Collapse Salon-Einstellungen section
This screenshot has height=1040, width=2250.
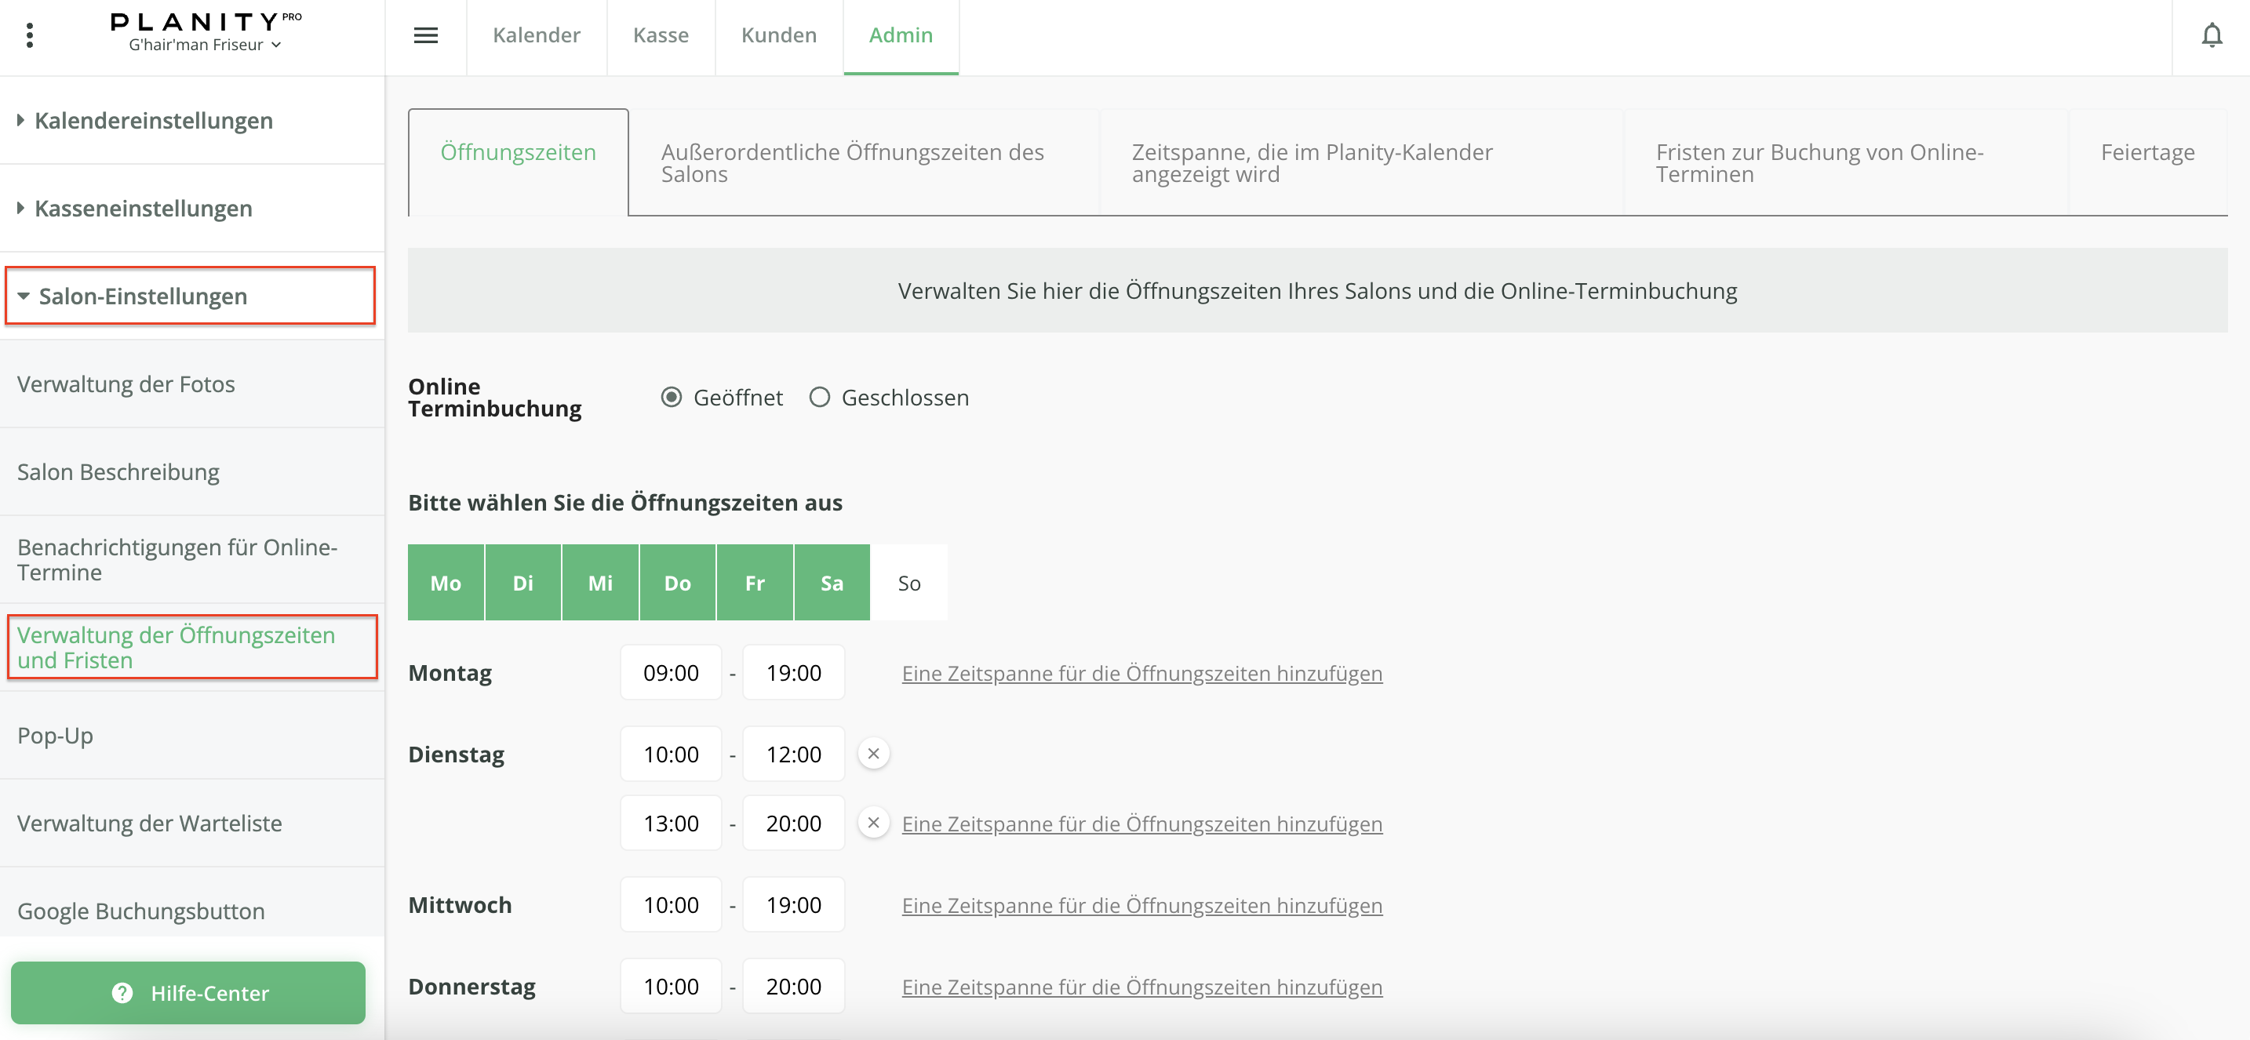pyautogui.click(x=142, y=297)
